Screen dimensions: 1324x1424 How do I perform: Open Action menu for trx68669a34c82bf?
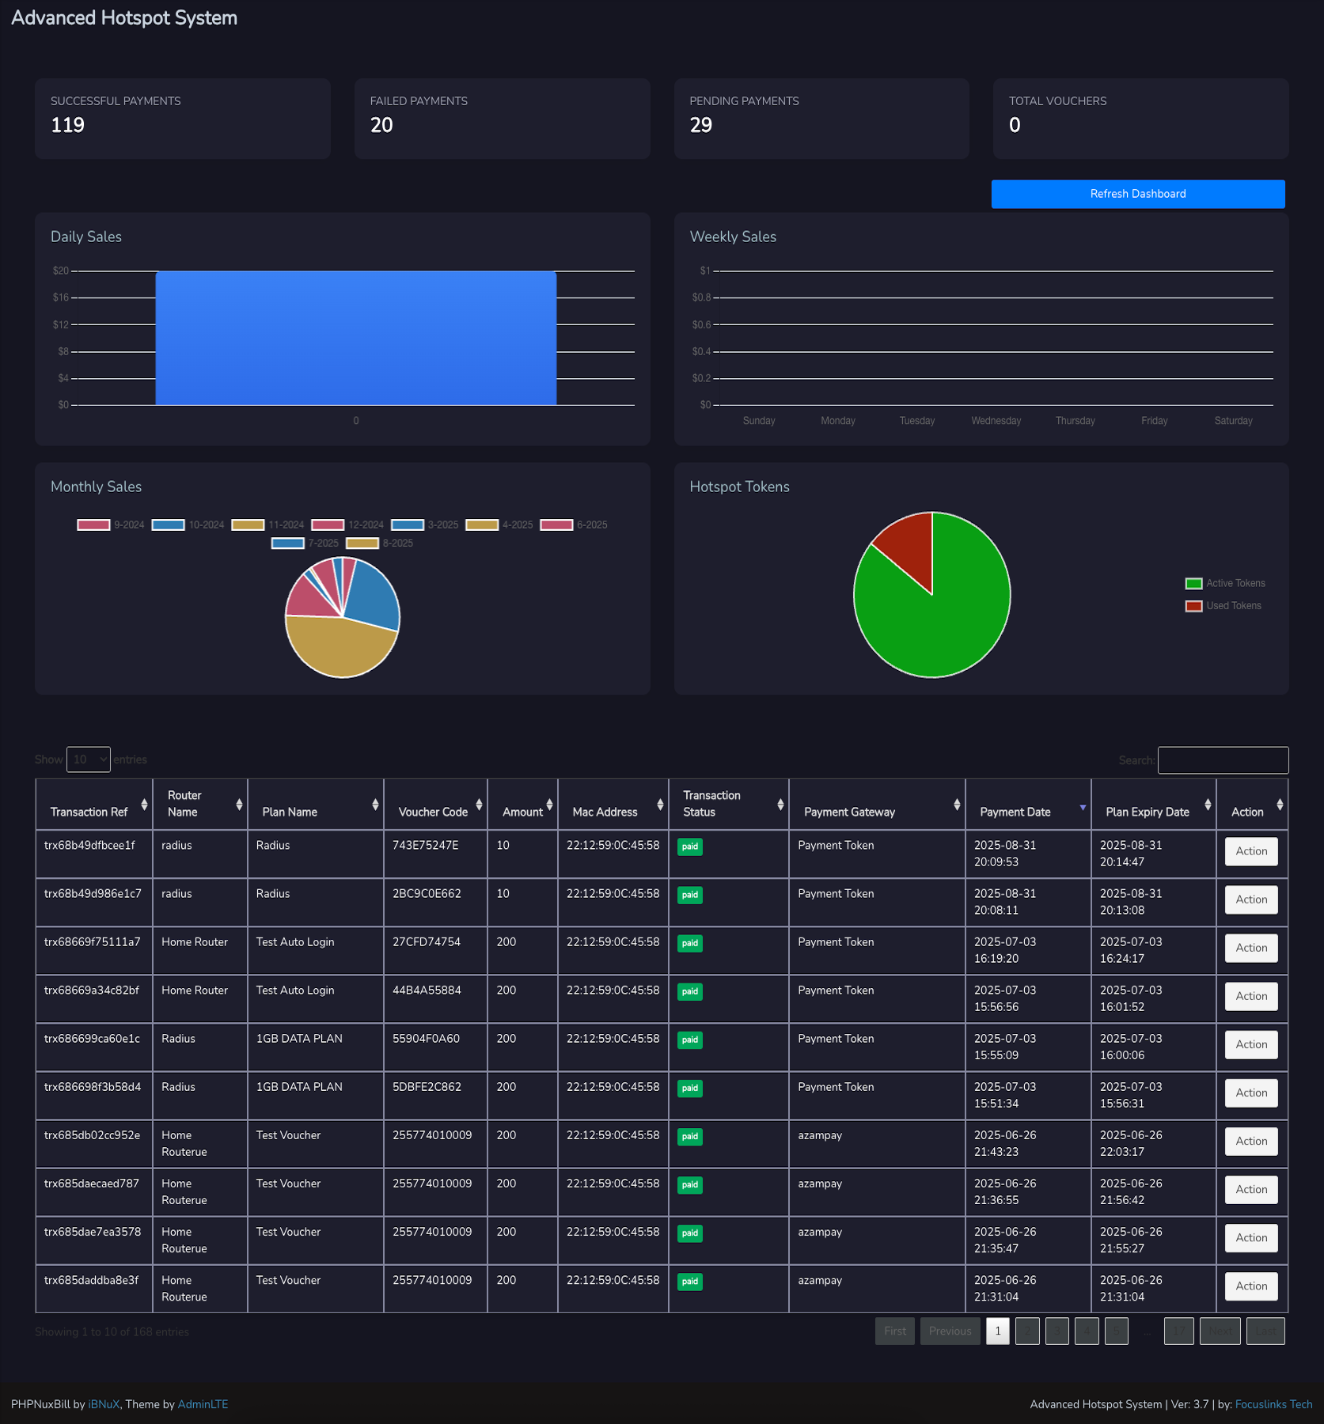point(1251,996)
